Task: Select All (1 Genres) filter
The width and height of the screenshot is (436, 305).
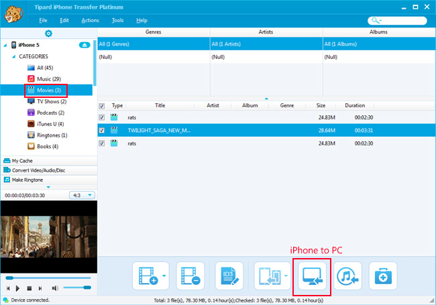Action: (x=154, y=44)
